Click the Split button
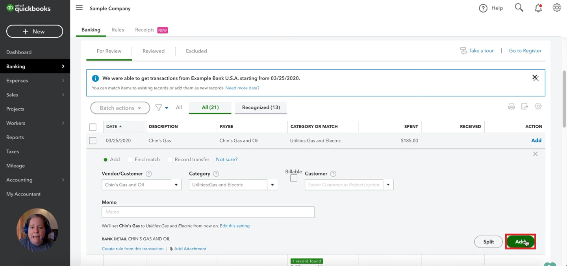This screenshot has height=266, width=567. 488,242
